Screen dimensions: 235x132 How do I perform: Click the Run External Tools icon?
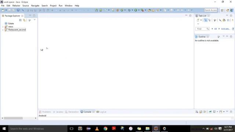point(142,10)
